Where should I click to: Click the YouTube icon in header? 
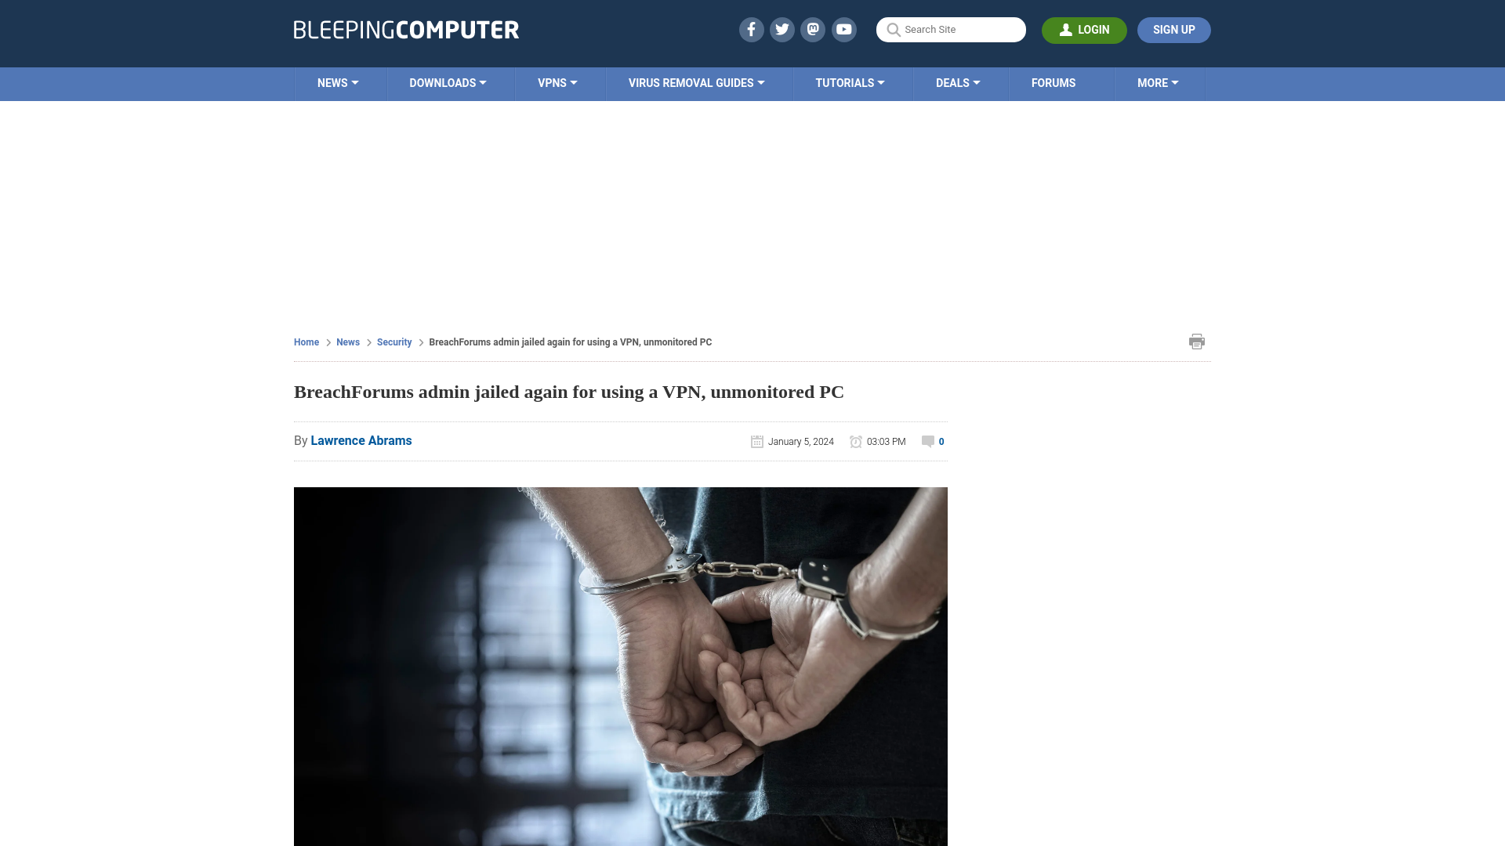843,29
